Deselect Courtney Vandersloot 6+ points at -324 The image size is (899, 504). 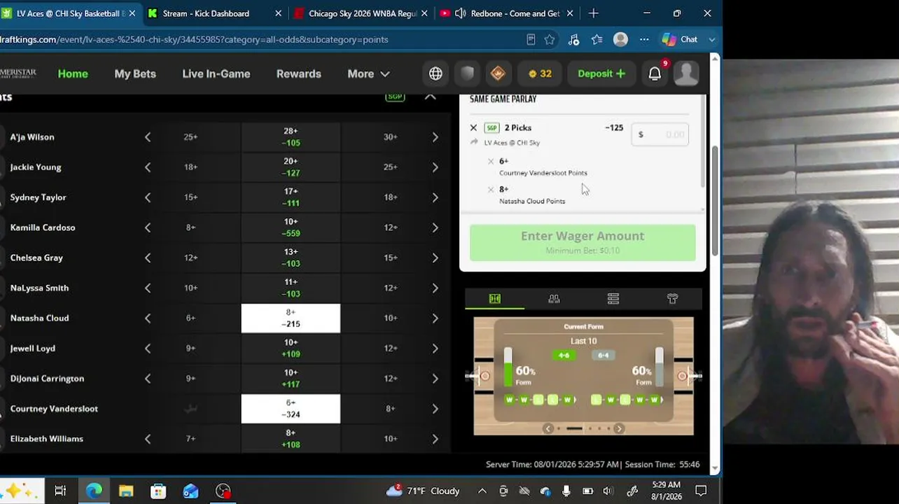pyautogui.click(x=291, y=409)
